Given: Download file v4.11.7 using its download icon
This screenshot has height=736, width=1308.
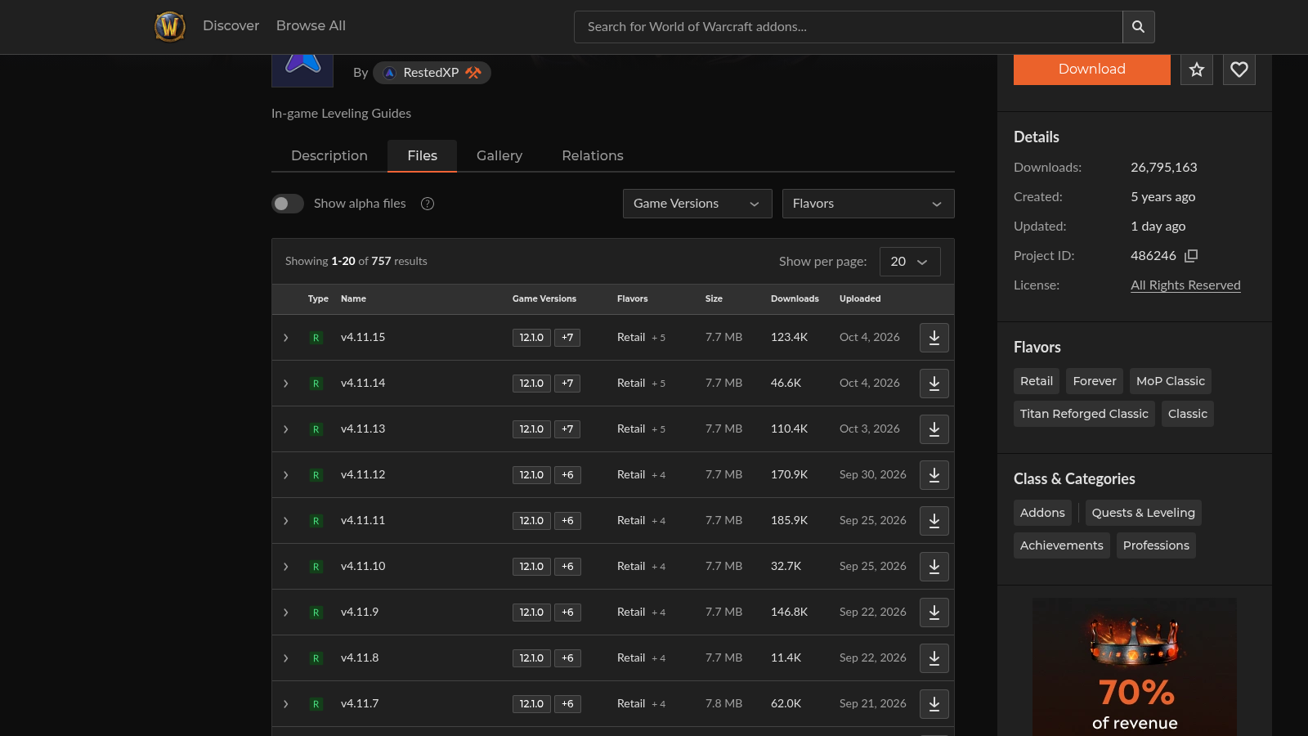Looking at the screenshot, I should 934,704.
